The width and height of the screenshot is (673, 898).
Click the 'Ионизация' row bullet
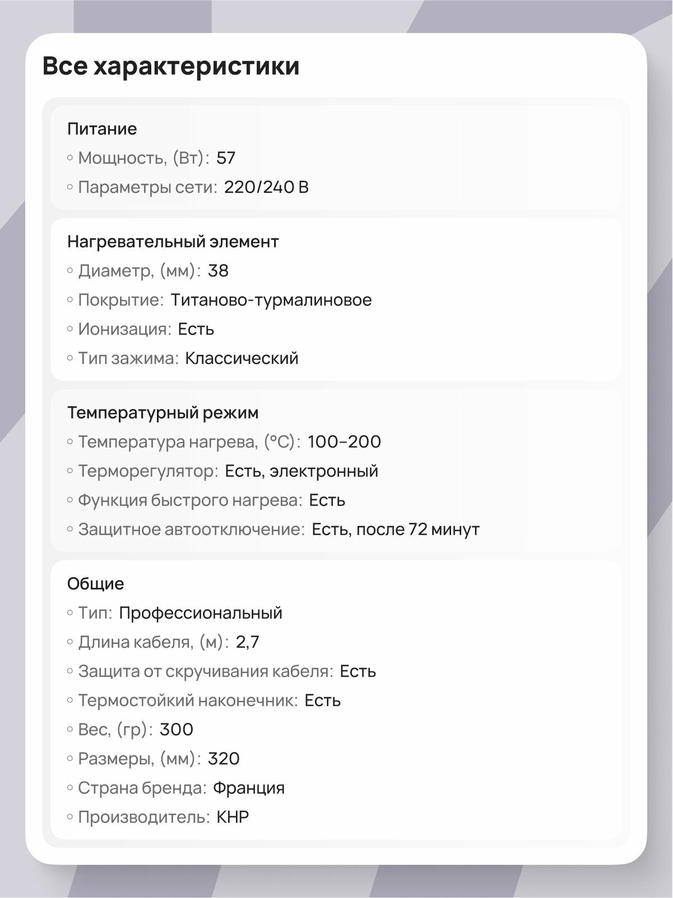click(x=70, y=329)
